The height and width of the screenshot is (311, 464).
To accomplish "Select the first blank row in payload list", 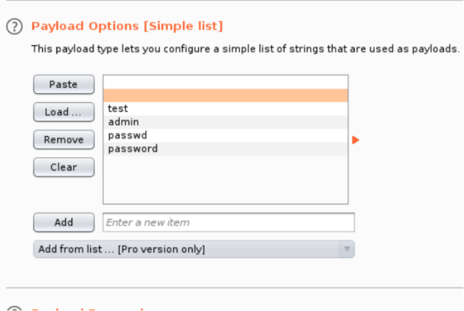I will (x=225, y=82).
